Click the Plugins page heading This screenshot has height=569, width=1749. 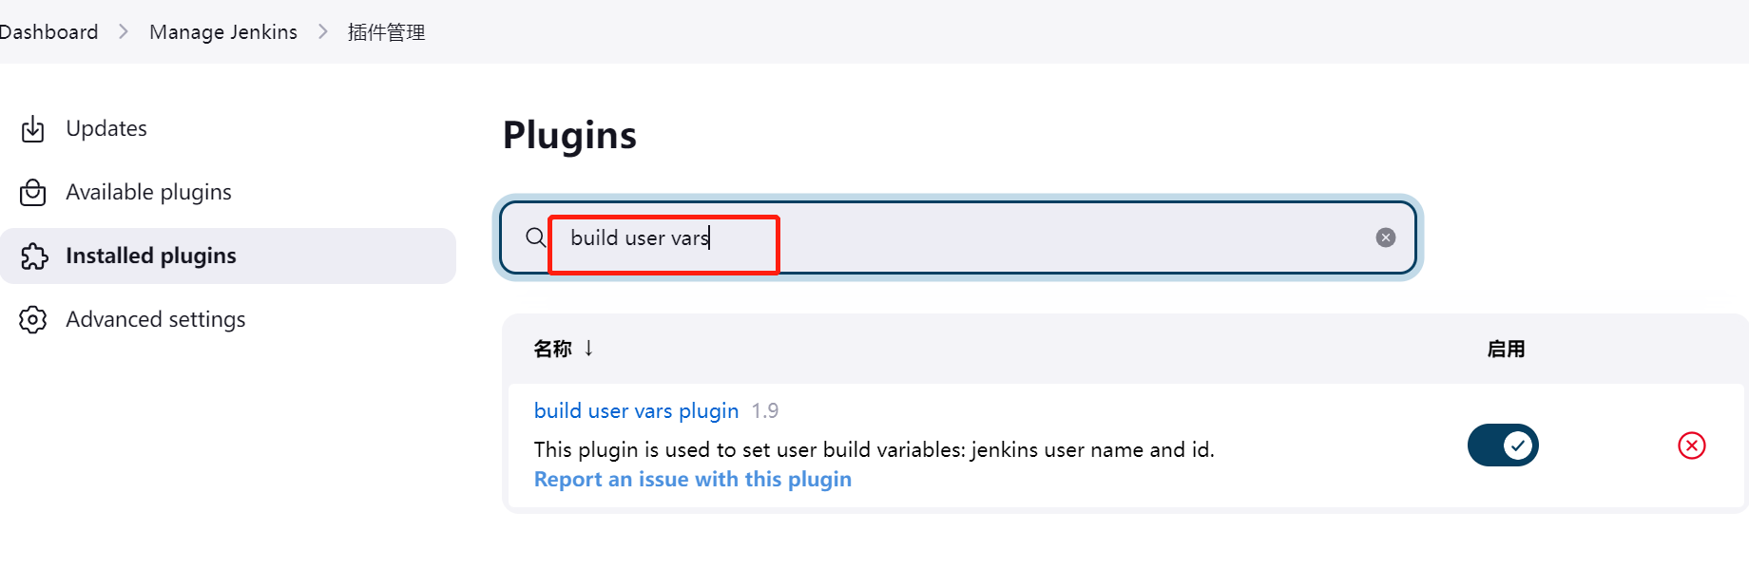coord(569,135)
